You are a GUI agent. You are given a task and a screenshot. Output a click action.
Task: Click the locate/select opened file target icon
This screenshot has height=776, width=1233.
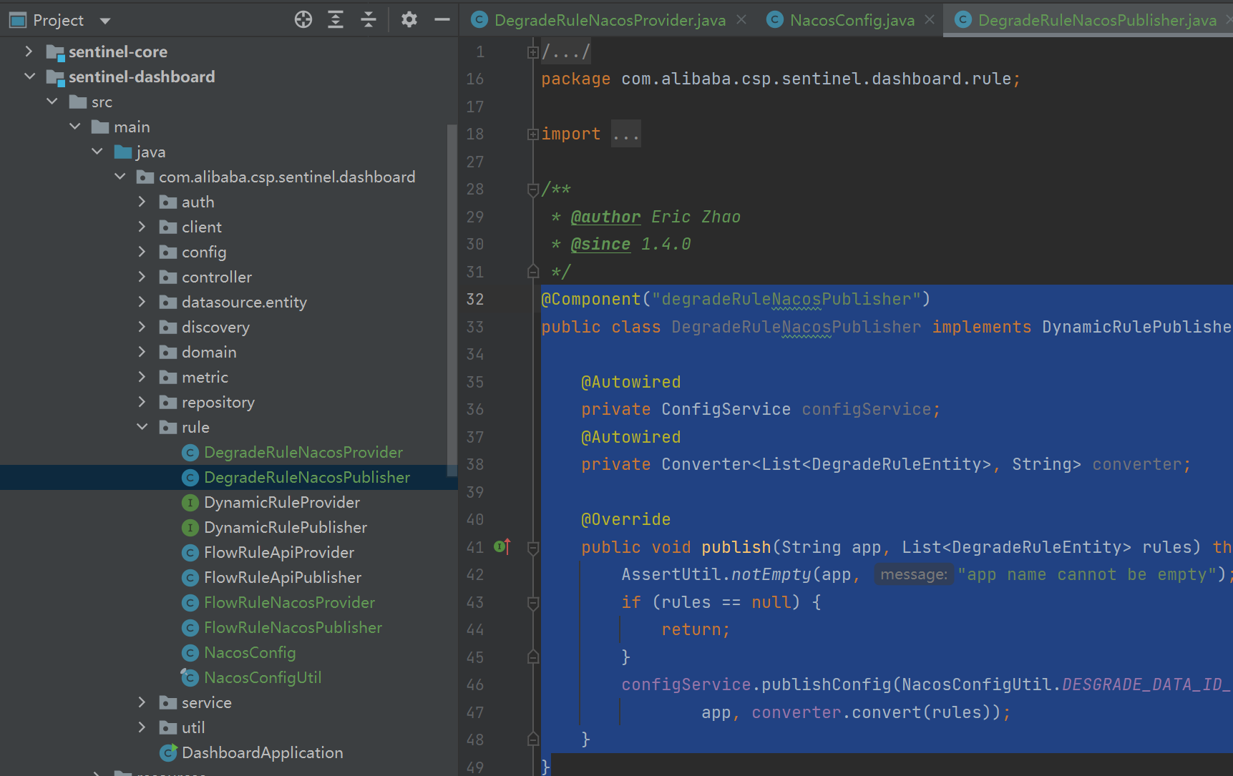point(303,20)
